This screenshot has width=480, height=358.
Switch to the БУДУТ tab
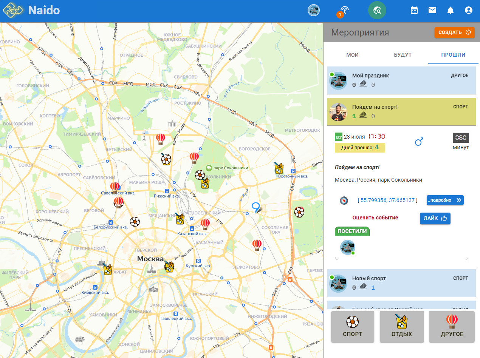403,55
